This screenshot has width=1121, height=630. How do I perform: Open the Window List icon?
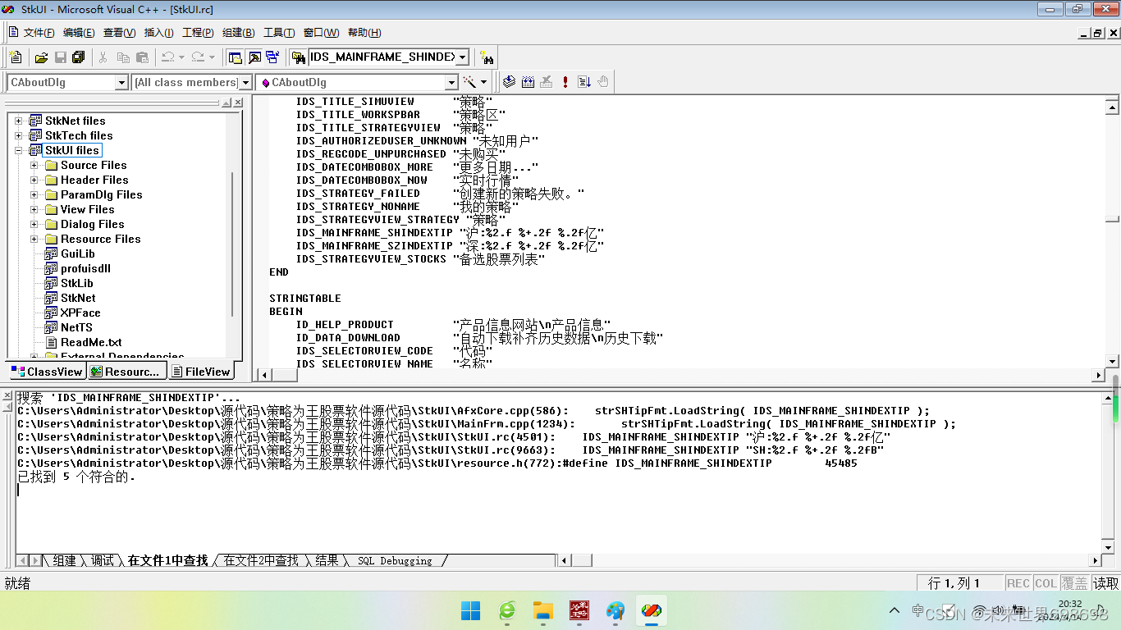272,57
